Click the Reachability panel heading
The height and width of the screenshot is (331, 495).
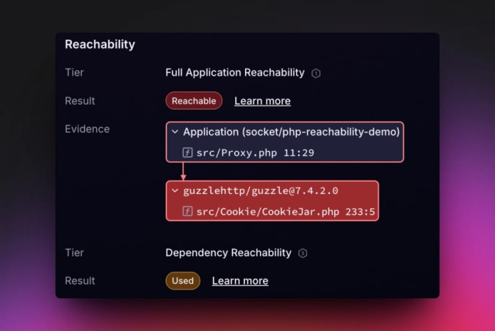coord(100,44)
